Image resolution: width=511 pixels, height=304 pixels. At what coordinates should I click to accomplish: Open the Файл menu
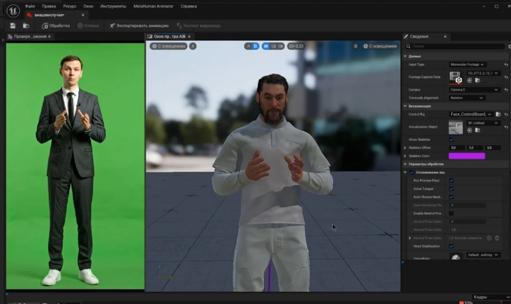pyautogui.click(x=30, y=6)
